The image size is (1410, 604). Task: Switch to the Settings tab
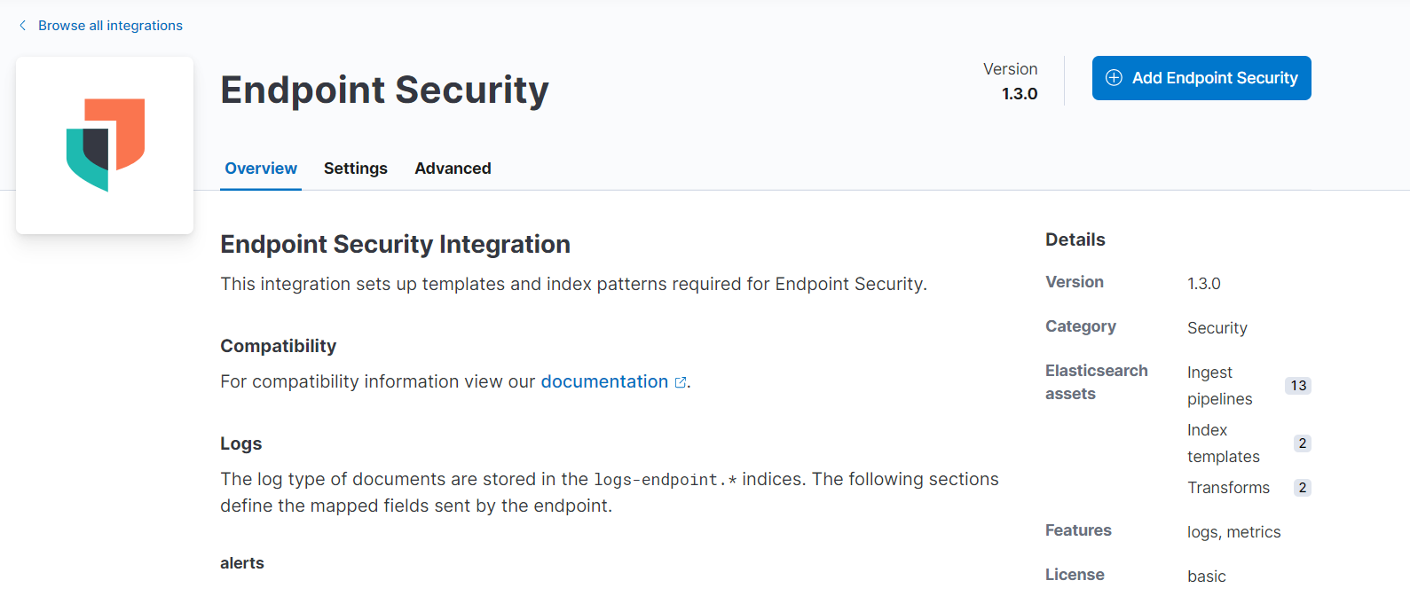356,169
